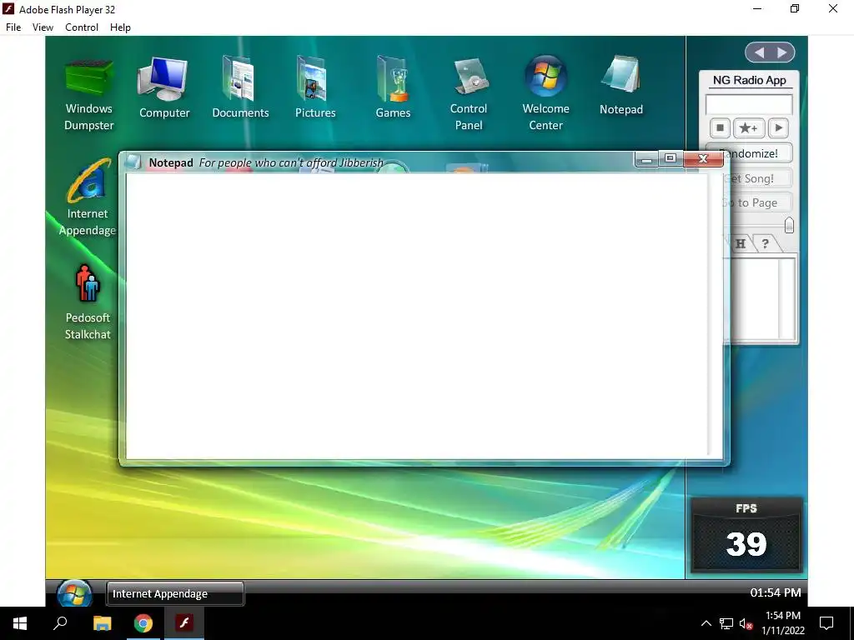Click the Notepad title bar icon
This screenshot has height=640, width=854.
click(133, 162)
